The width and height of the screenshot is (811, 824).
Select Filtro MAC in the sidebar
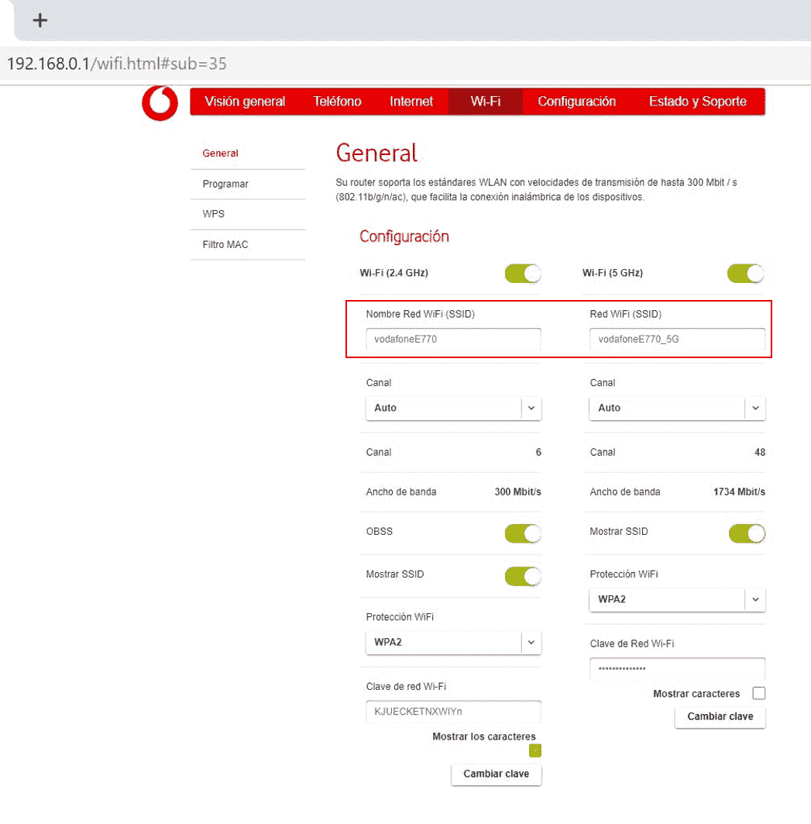pyautogui.click(x=225, y=245)
